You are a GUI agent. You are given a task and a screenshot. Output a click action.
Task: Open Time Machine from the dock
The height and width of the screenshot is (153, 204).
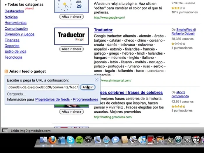pos(178,140)
